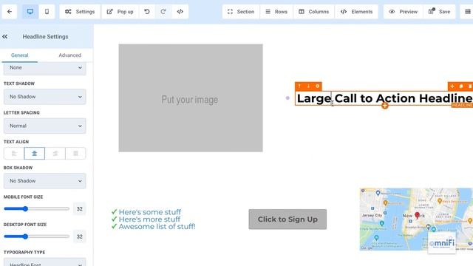Click the Mobile Font Size value field

80,208
